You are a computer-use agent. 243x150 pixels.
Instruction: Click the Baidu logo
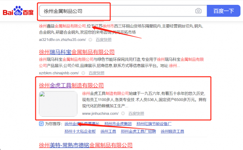click(18, 11)
